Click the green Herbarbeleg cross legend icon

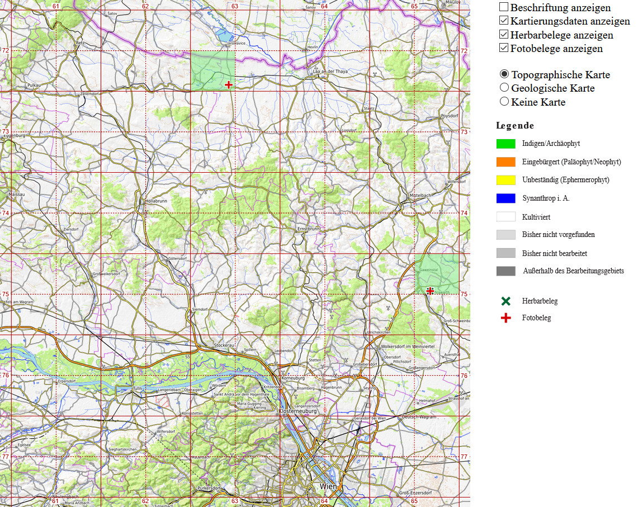pos(506,301)
